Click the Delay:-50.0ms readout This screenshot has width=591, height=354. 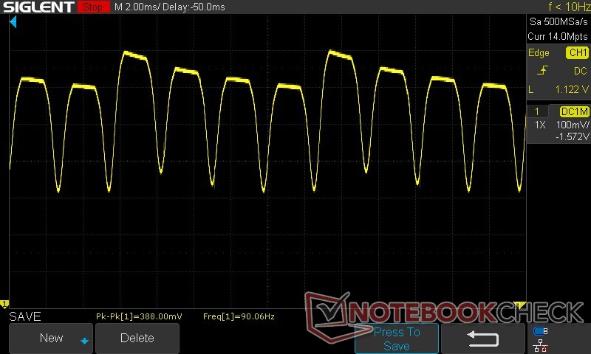194,7
